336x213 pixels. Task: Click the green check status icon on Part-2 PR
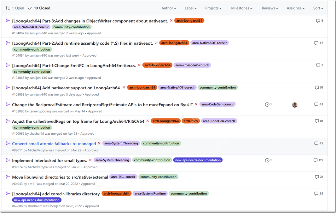coord(156,43)
